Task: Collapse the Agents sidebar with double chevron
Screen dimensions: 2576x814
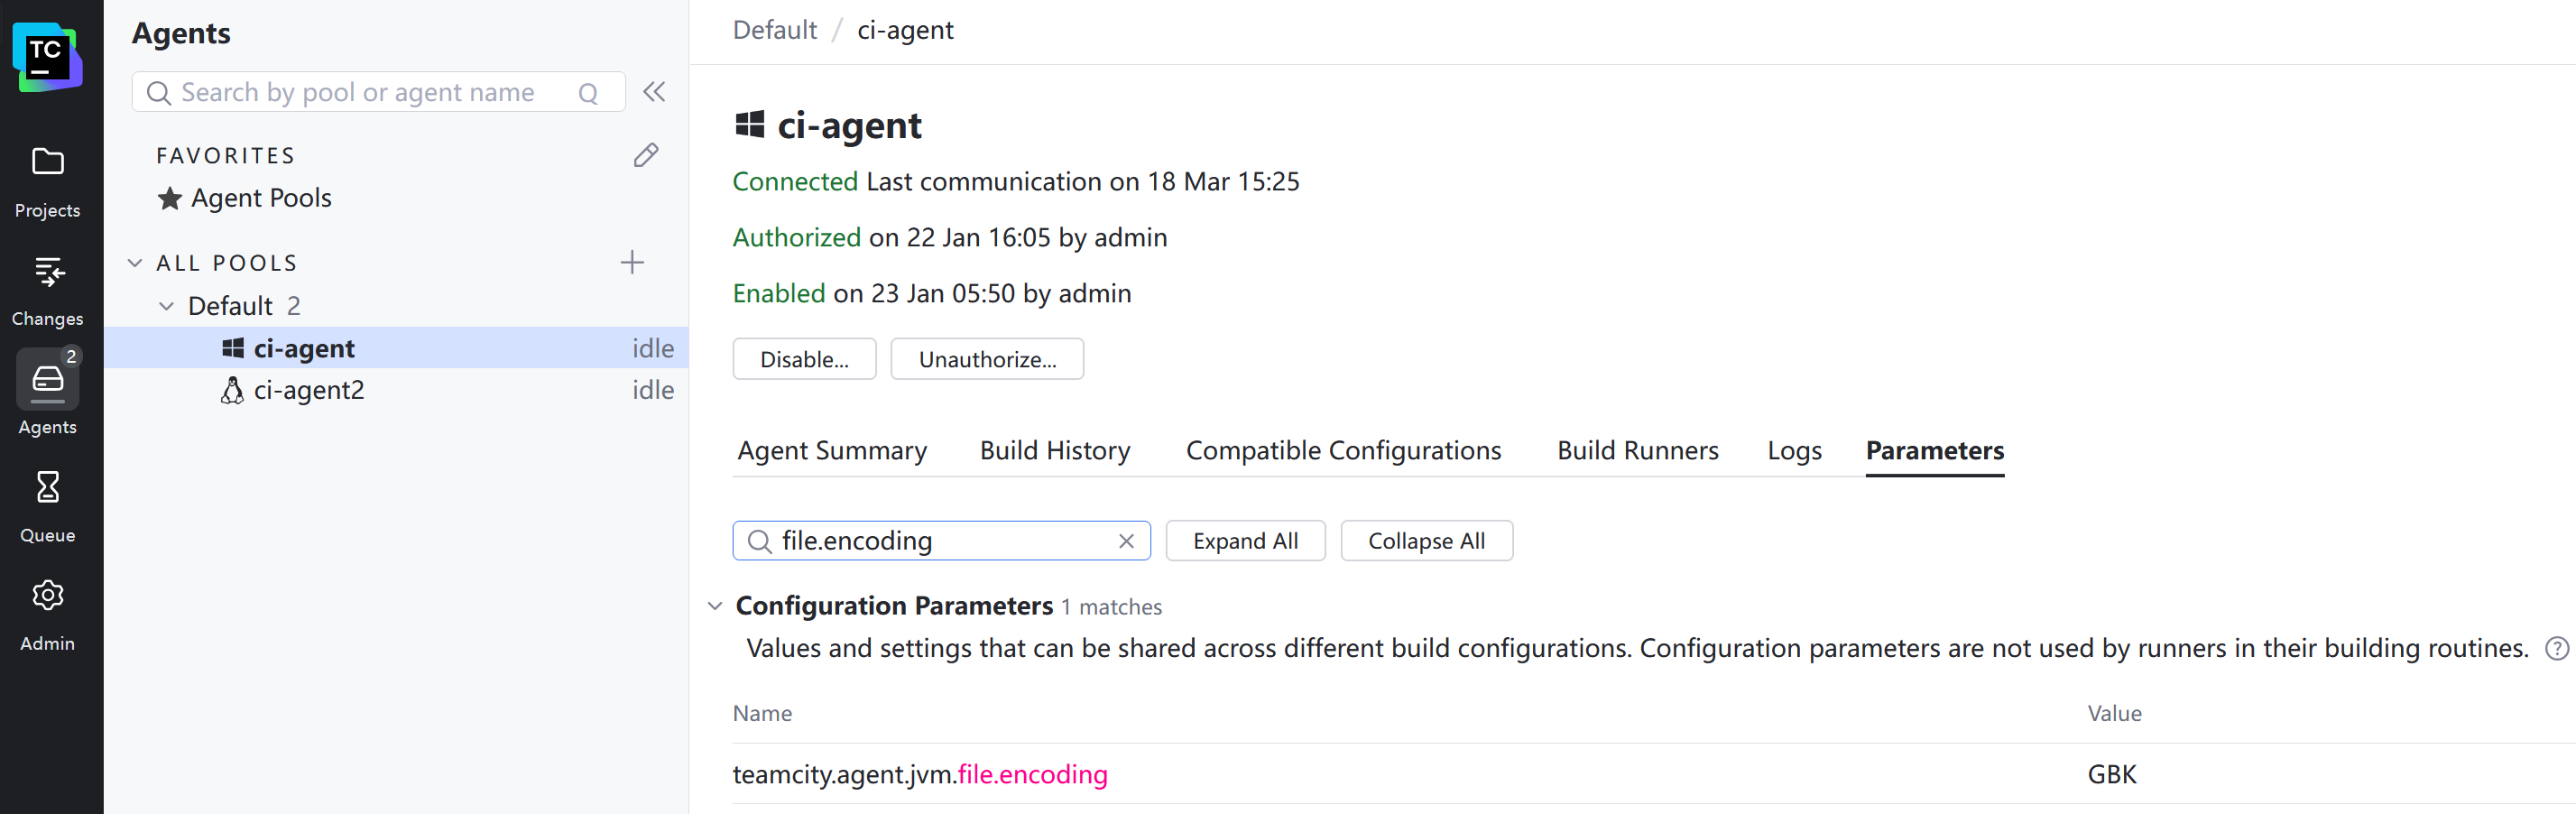Action: [654, 92]
